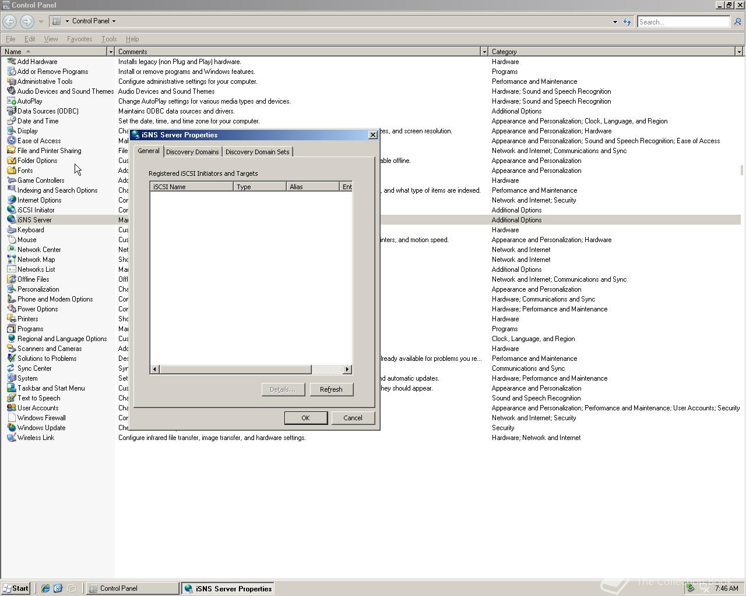The image size is (746, 596).
Task: Open the File menu
Action: tap(10, 39)
